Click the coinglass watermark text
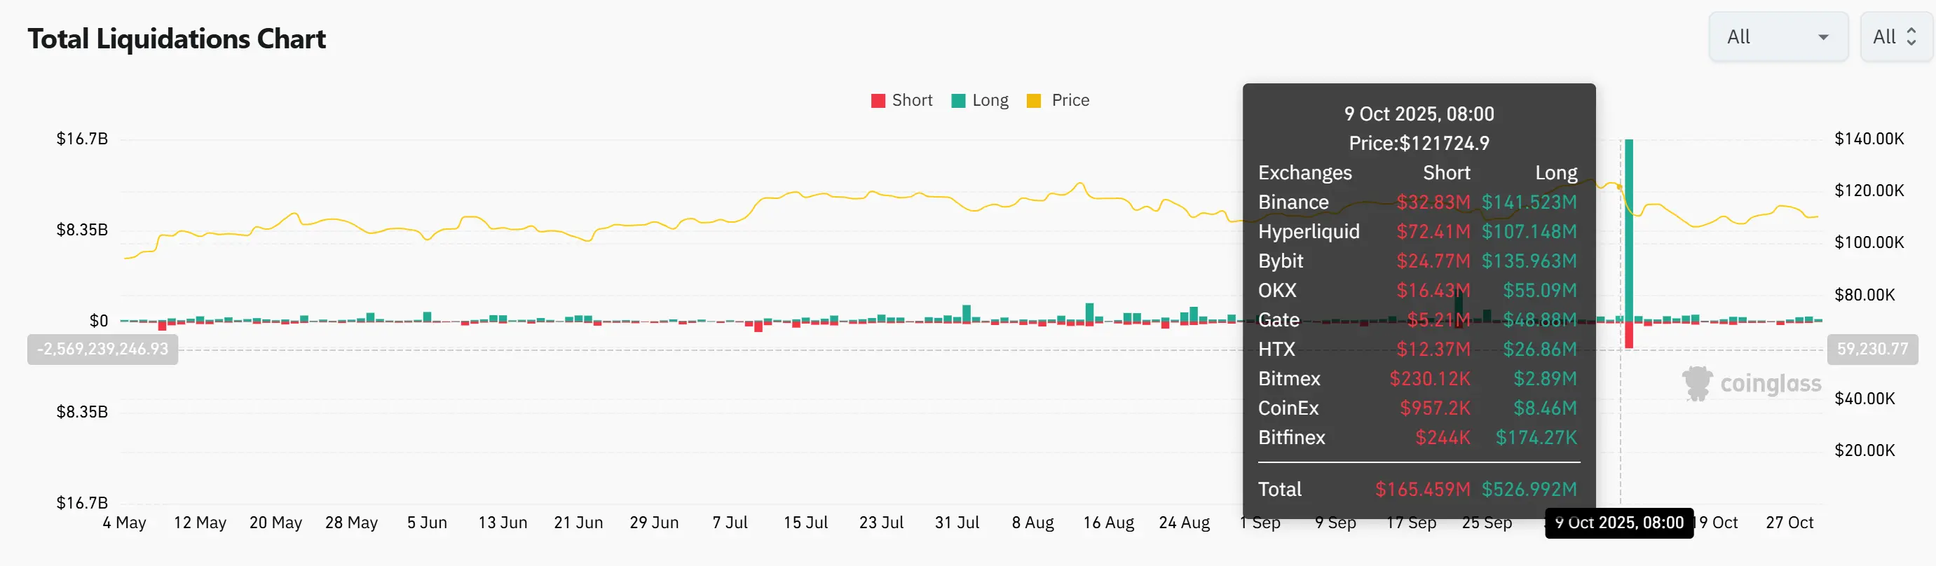1936x566 pixels. pyautogui.click(x=1770, y=384)
